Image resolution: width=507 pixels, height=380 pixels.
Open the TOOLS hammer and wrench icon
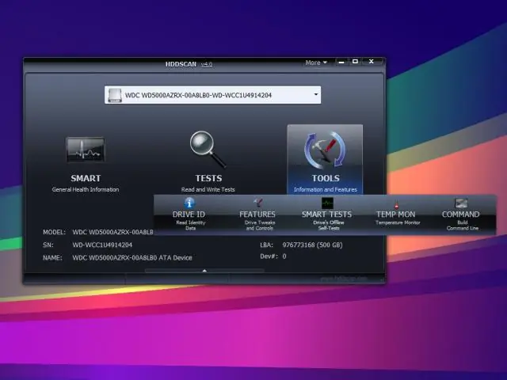click(x=325, y=150)
